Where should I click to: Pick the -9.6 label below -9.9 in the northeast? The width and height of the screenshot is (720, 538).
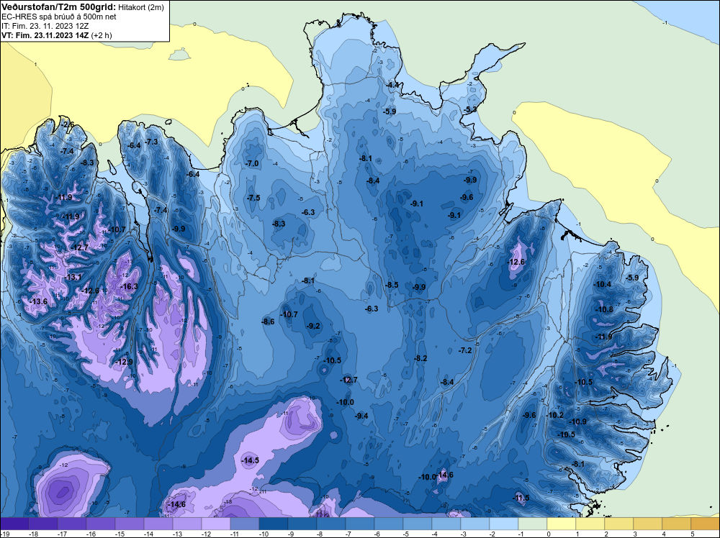tap(467, 197)
